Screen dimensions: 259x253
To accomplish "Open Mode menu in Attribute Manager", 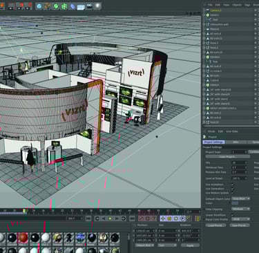I will (x=211, y=131).
